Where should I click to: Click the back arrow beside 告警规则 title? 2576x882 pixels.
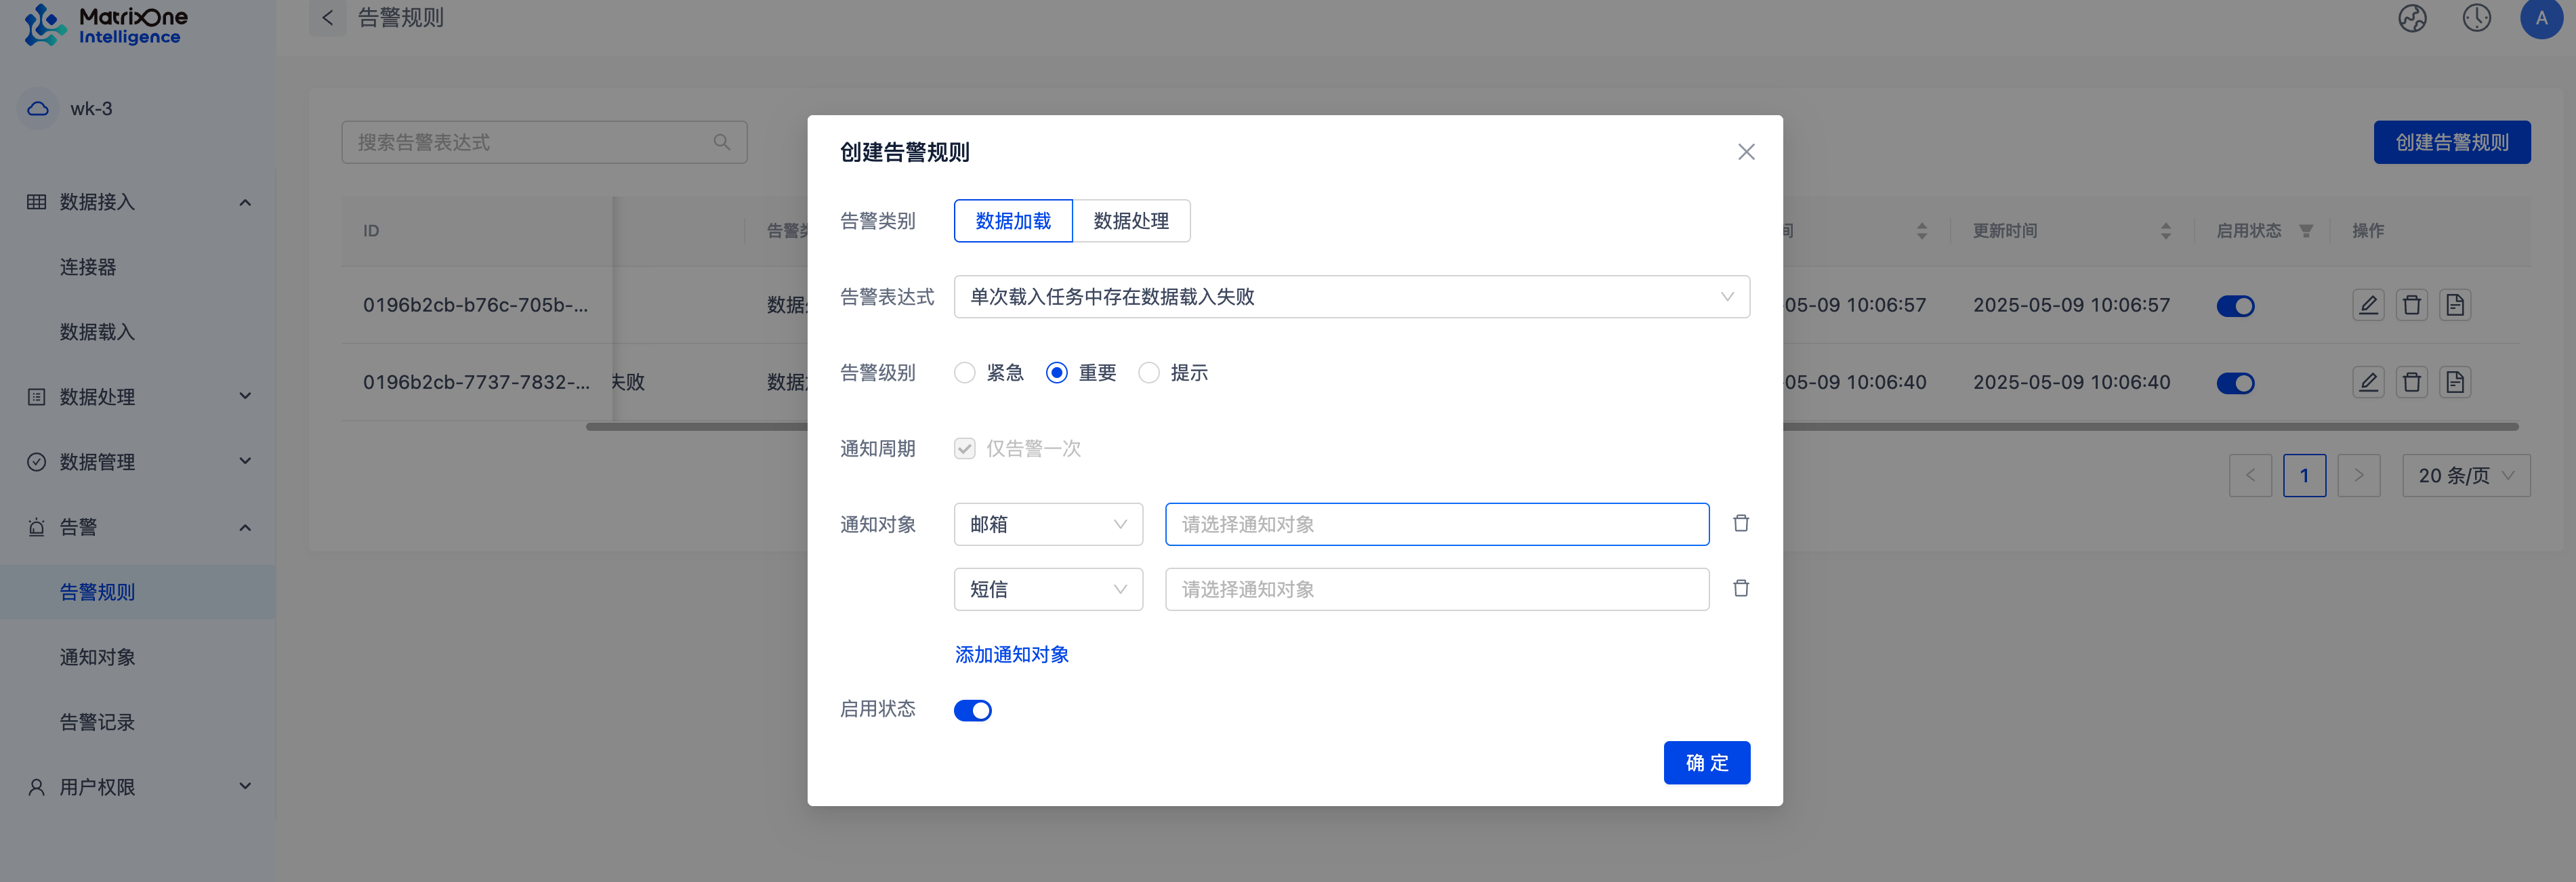click(x=327, y=18)
